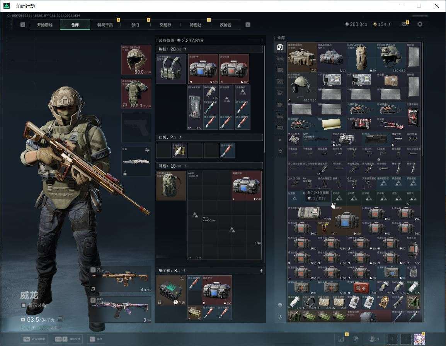446x346 pixels.
Task: Click the F shortcut button in bottom bar
Action: coord(96,339)
